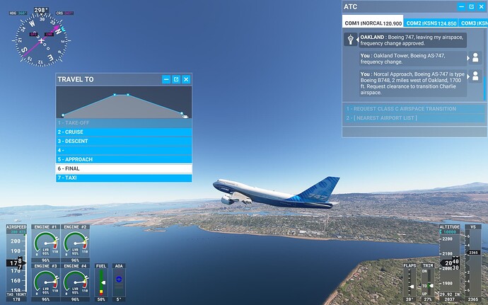
Task: Open the COM3 radio tab
Action: (472, 23)
